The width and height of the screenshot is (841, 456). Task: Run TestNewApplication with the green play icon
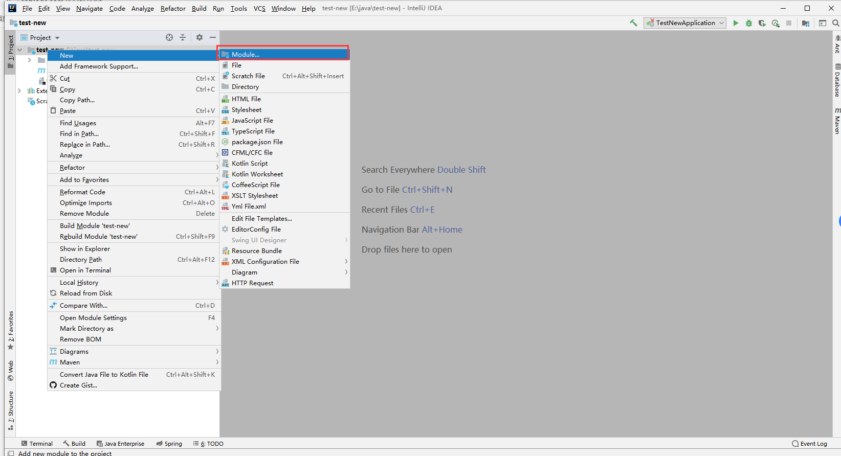point(736,23)
